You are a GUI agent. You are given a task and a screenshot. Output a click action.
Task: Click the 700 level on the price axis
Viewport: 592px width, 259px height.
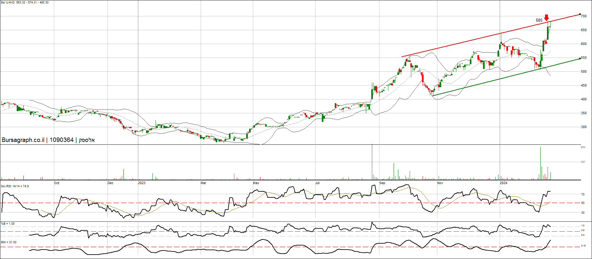click(584, 16)
